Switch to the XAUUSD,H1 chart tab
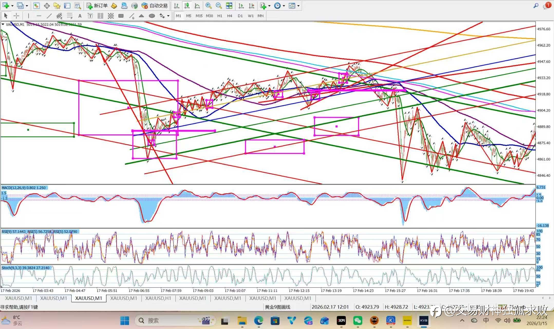The width and height of the screenshot is (554, 329). click(x=158, y=298)
